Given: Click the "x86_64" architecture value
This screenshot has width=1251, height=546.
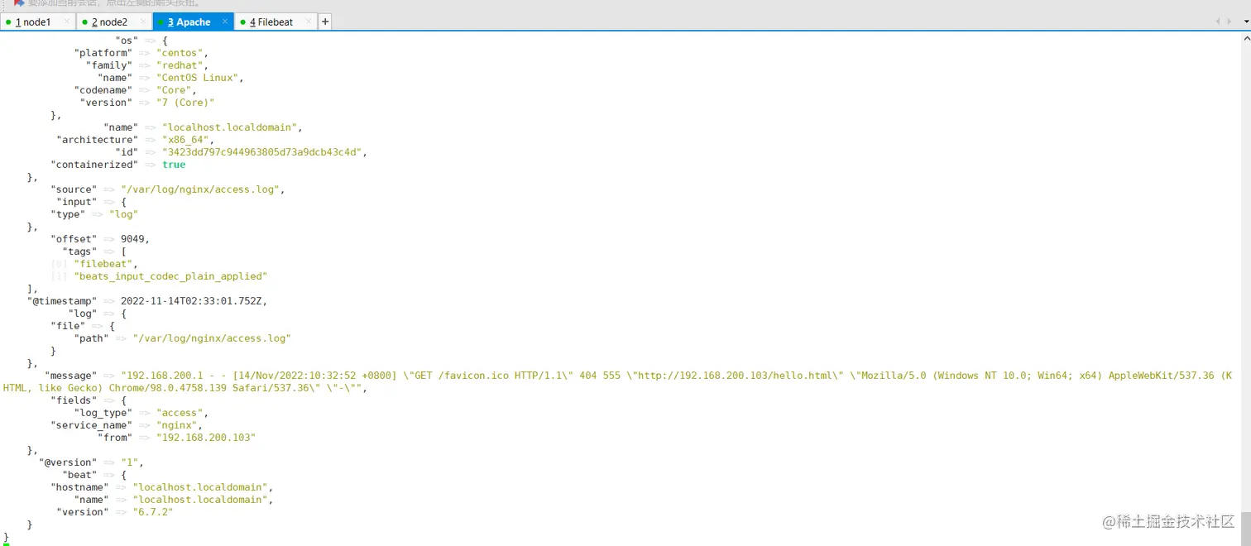Looking at the screenshot, I should click(185, 140).
